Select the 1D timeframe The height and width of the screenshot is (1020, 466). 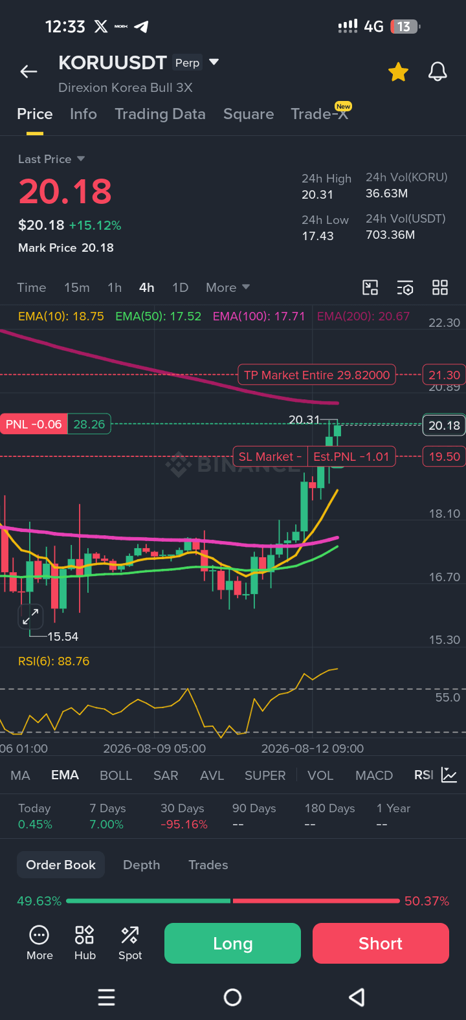180,287
